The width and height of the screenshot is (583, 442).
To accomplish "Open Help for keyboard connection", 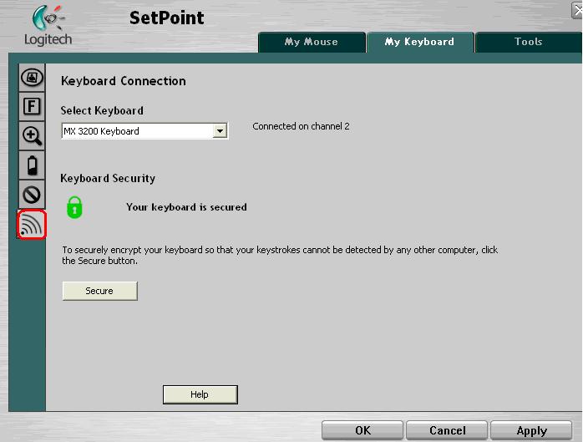I will pos(200,394).
